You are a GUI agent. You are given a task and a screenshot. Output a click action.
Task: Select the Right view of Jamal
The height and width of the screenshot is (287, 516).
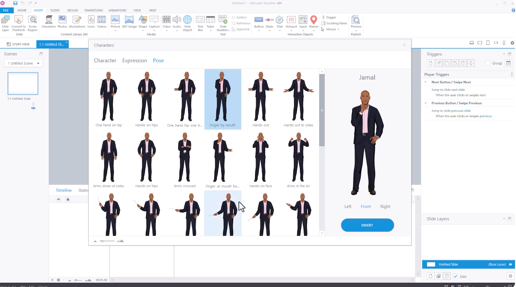click(385, 206)
